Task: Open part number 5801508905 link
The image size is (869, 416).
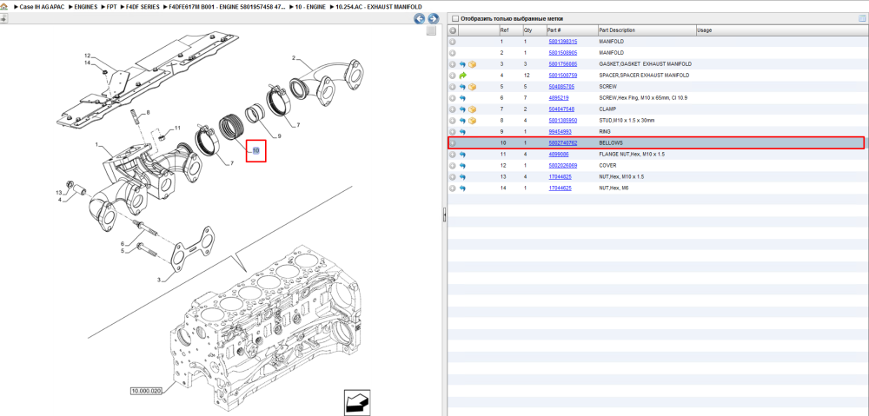Action: pos(562,53)
